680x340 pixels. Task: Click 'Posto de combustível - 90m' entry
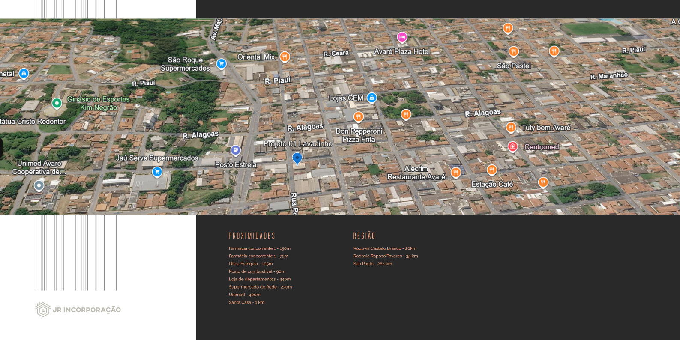click(x=257, y=271)
